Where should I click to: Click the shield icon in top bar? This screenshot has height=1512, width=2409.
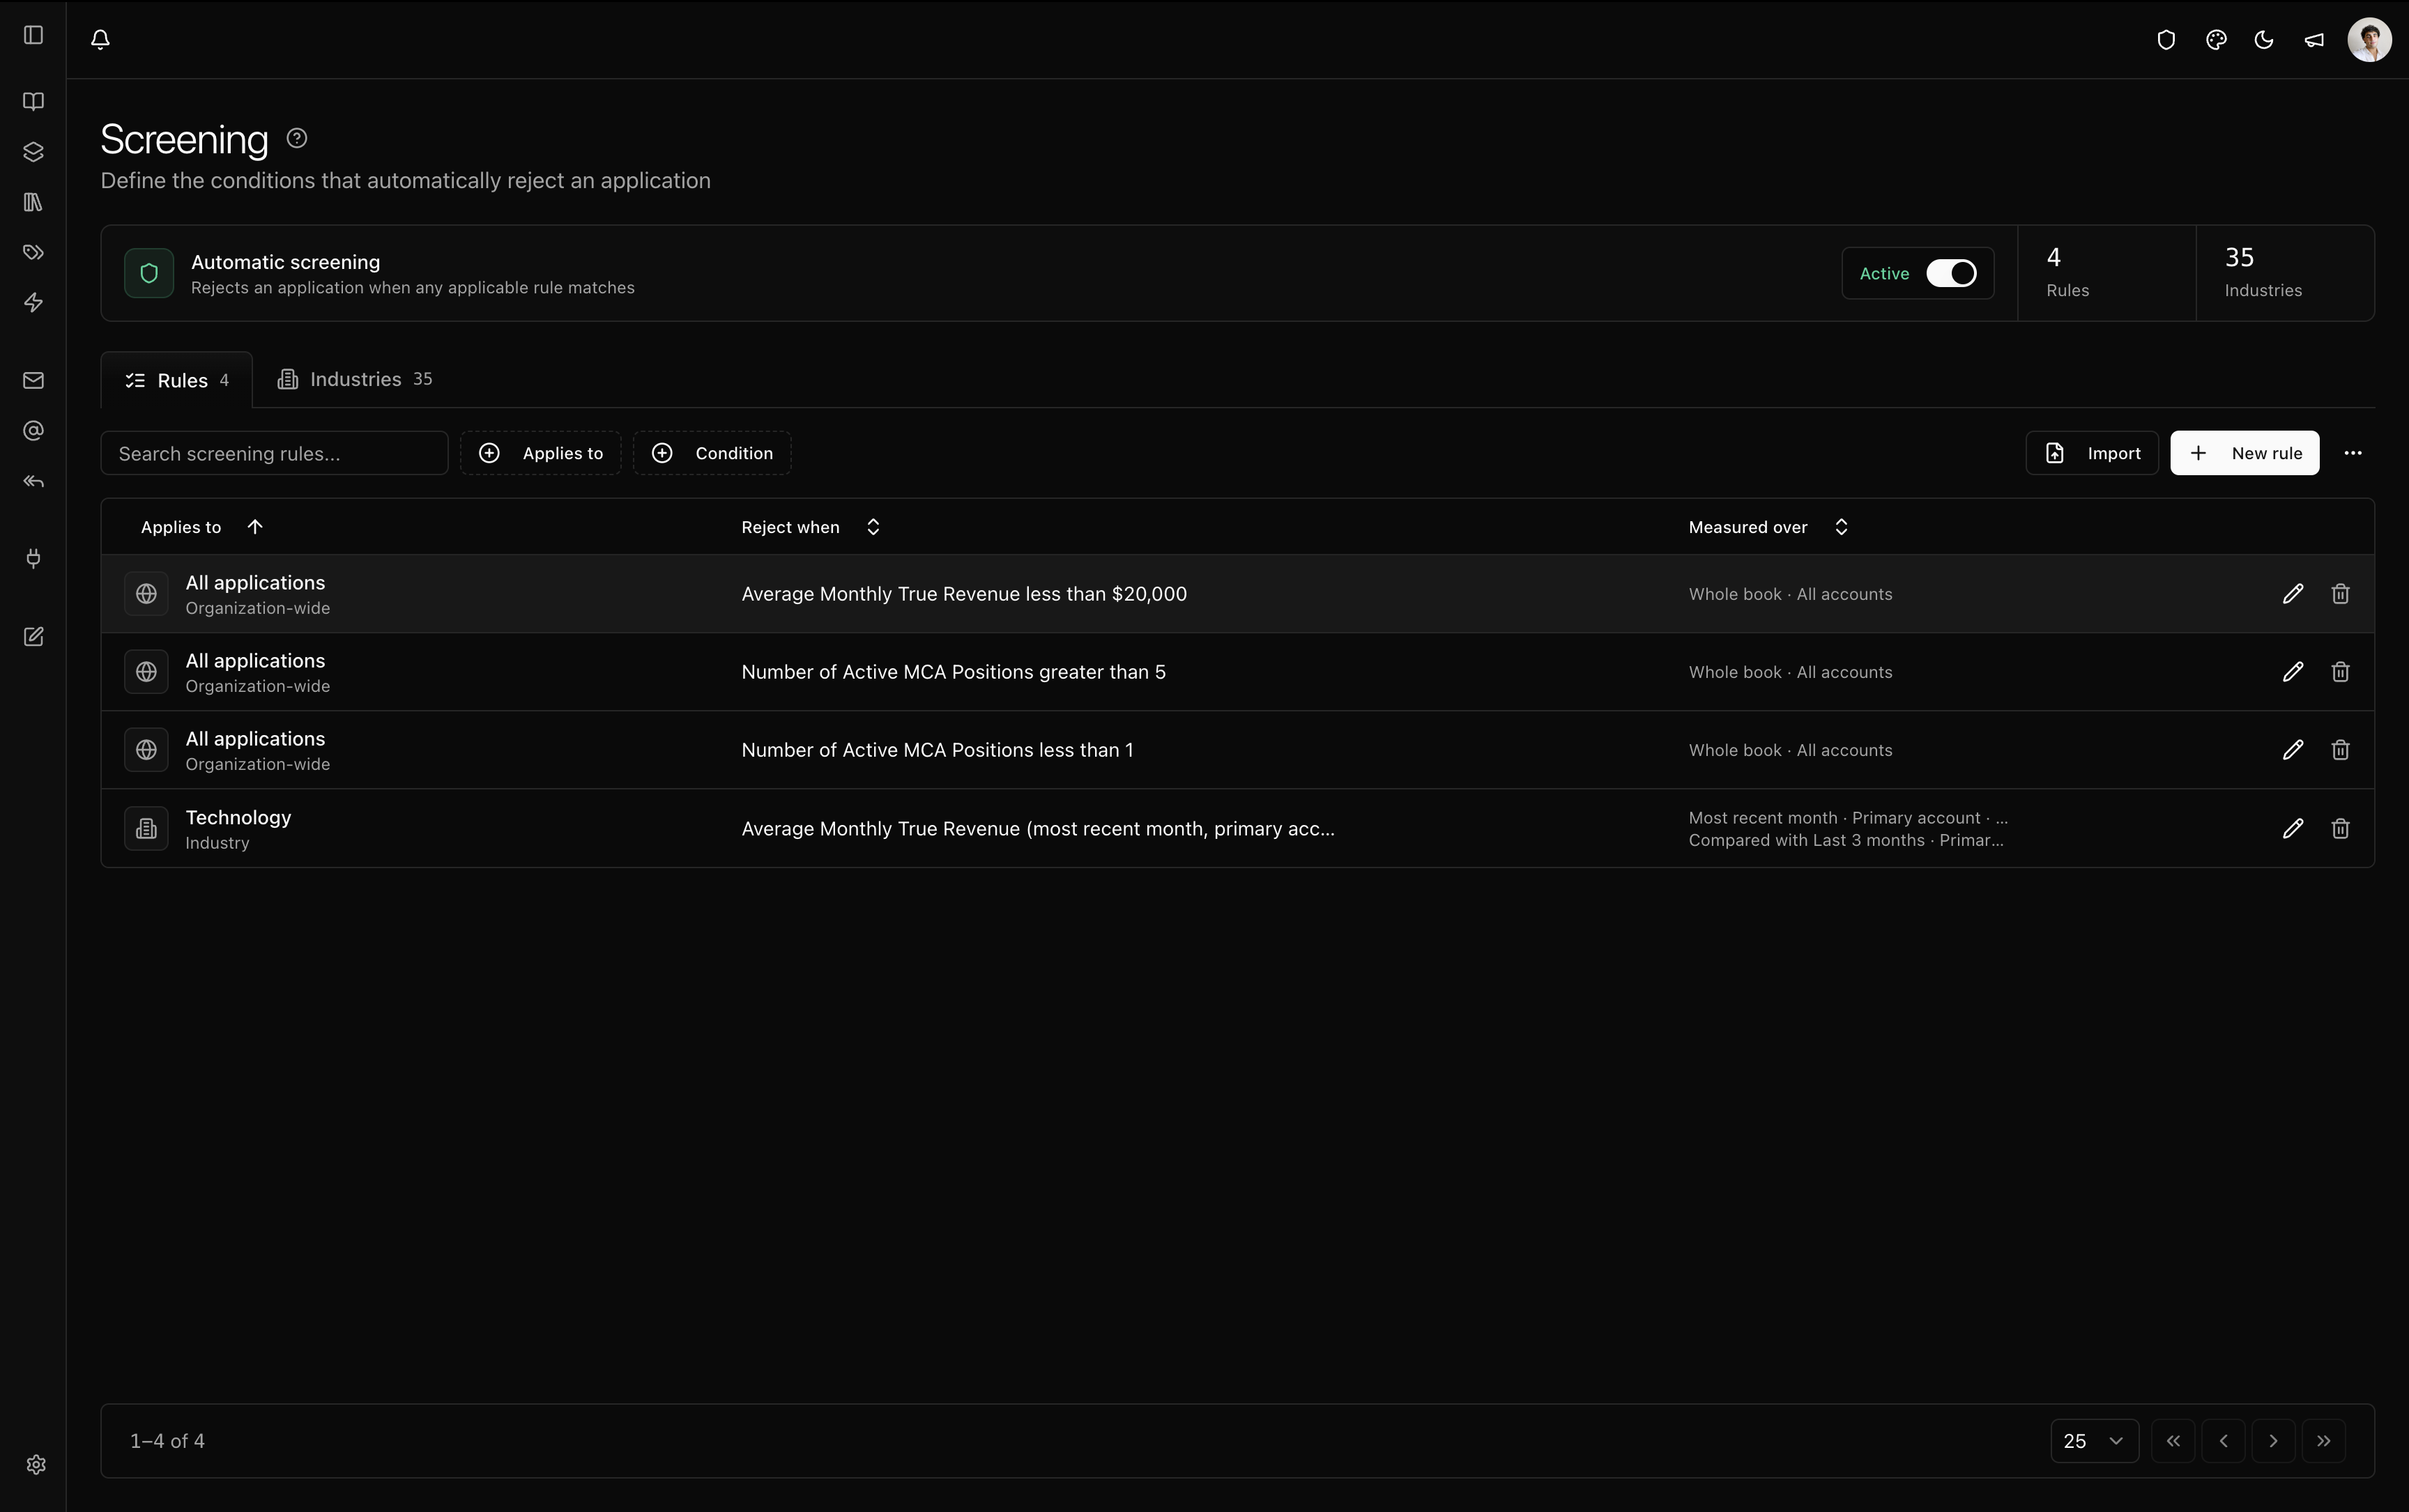pyautogui.click(x=2166, y=40)
